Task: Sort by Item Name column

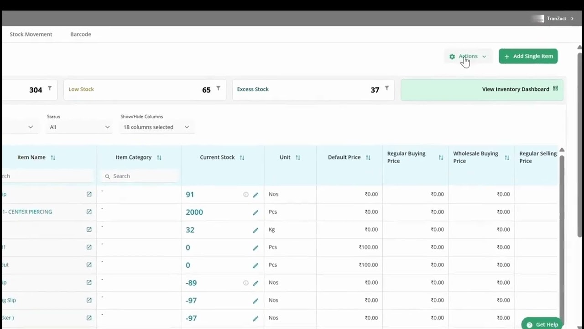Action: [x=53, y=158]
